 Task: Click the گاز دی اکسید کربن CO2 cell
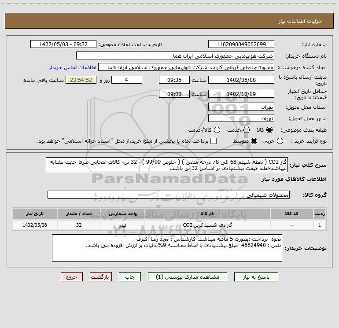[207, 225]
